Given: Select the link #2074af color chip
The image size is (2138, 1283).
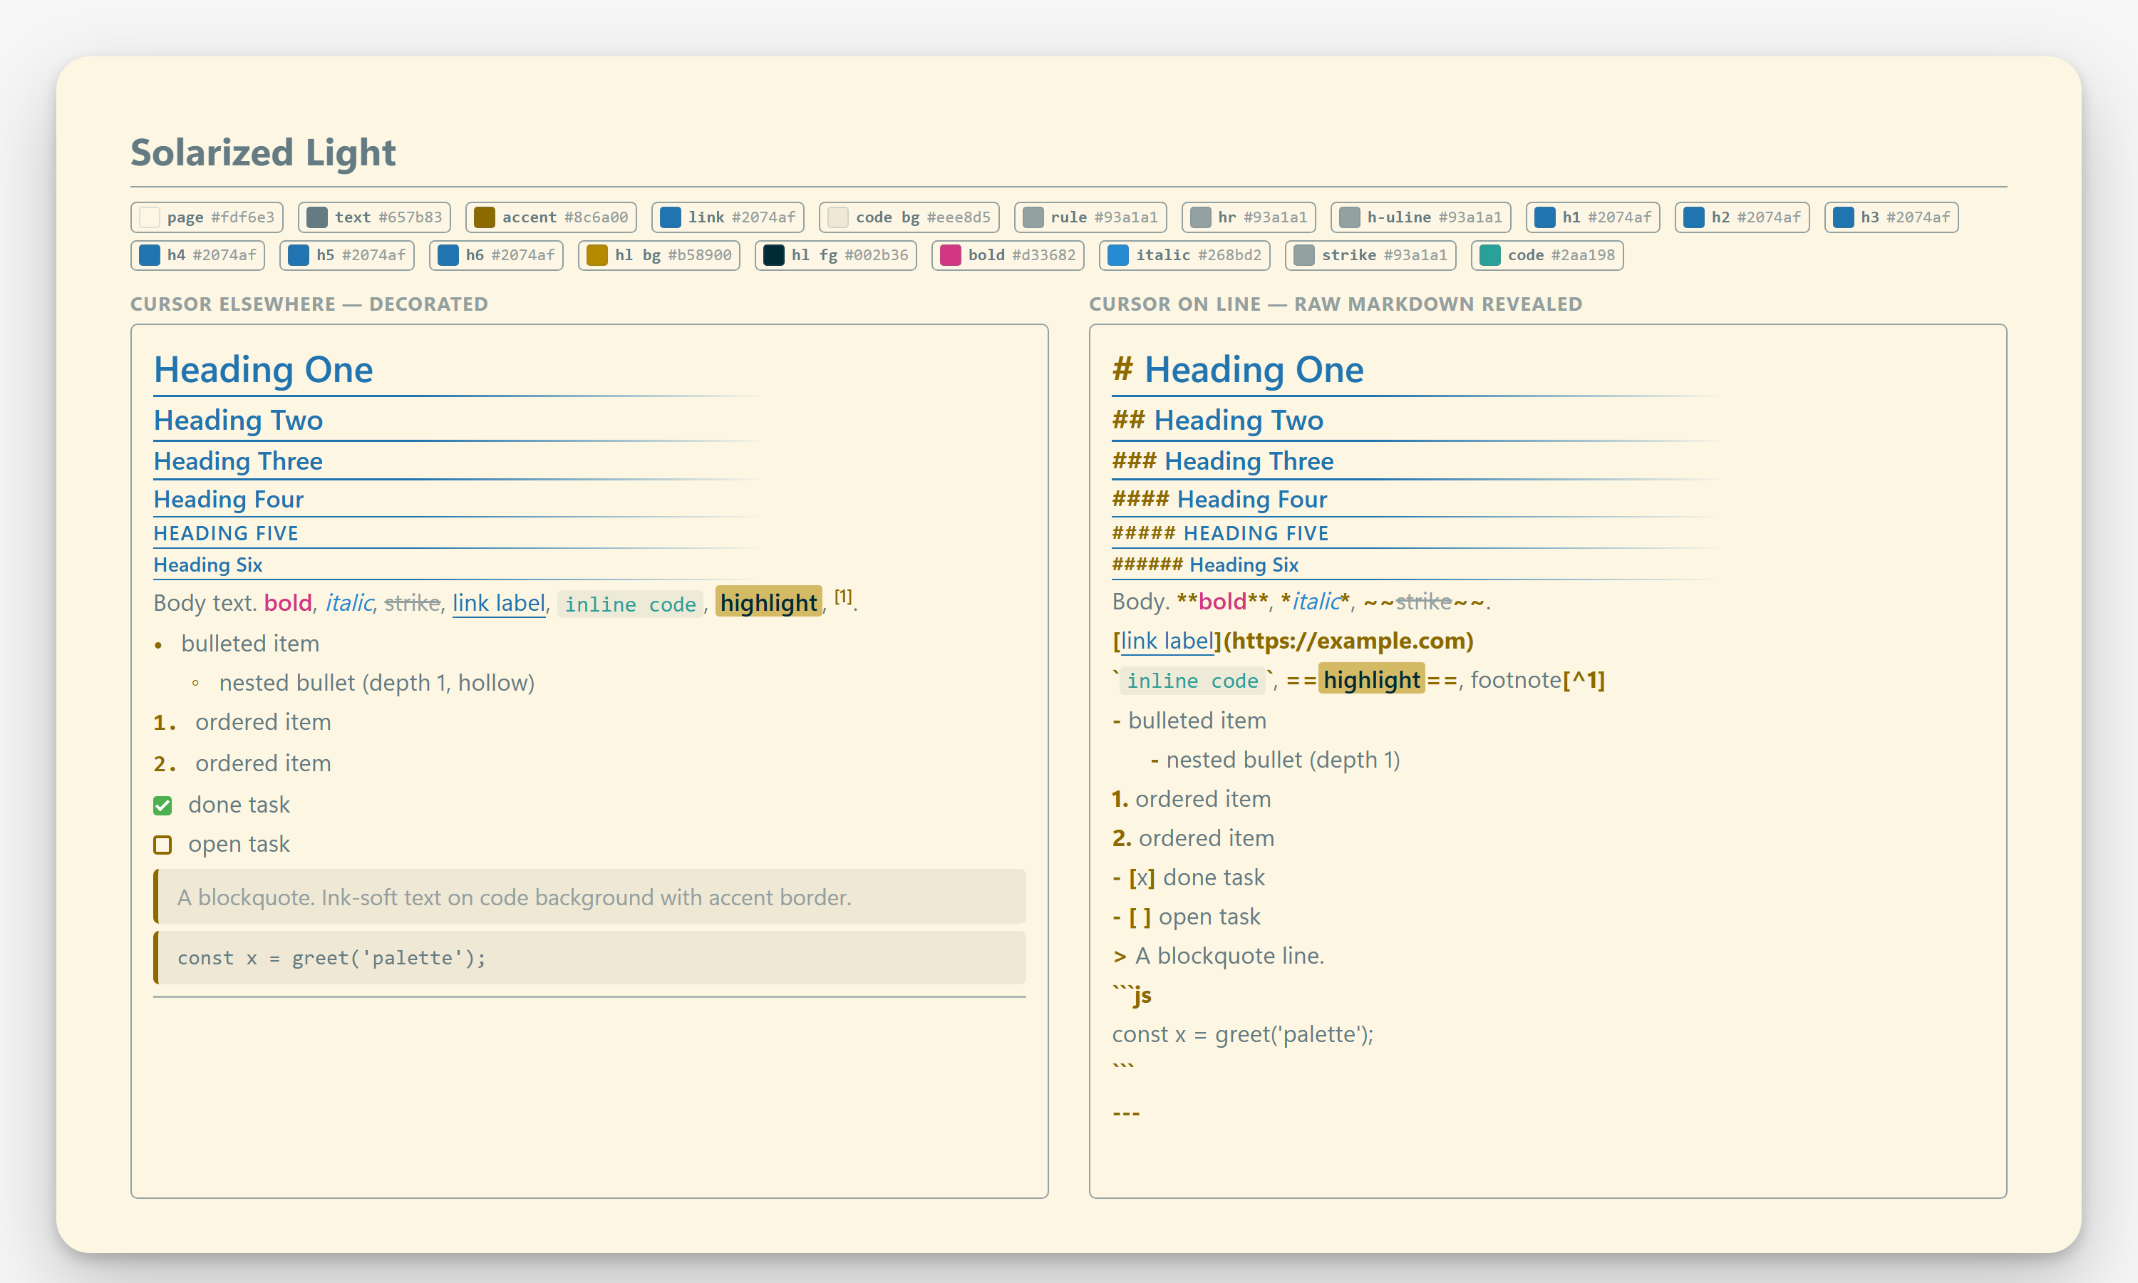Looking at the screenshot, I should (x=728, y=217).
